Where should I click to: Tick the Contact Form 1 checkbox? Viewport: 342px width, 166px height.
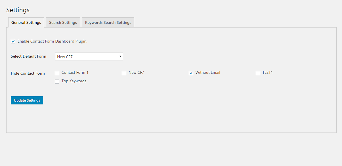click(57, 73)
